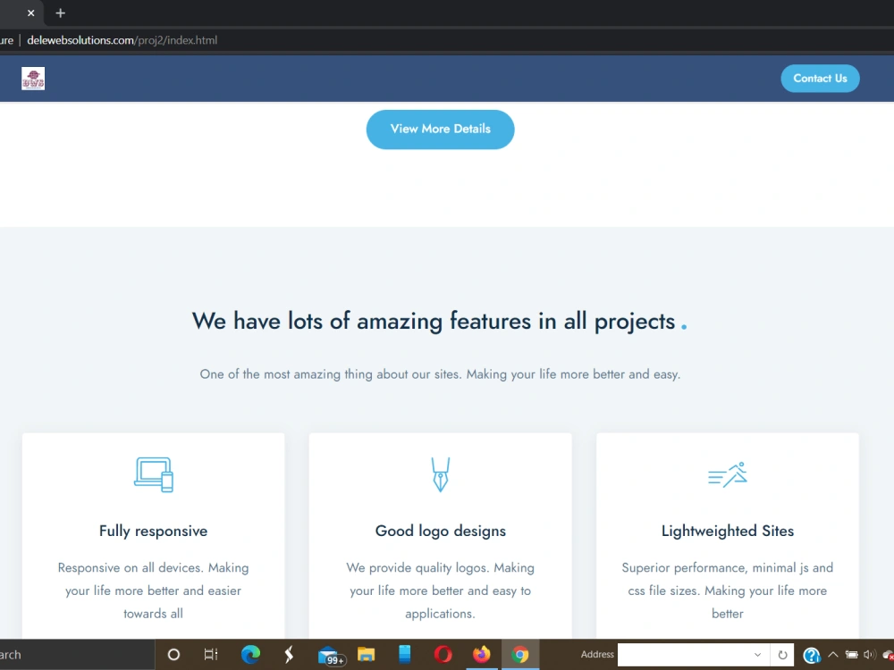This screenshot has width=894, height=670.
Task: Click the Fully responsive device icon
Action: pyautogui.click(x=154, y=474)
